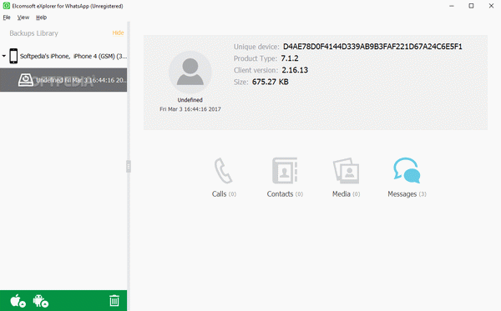Minimize the application window
Image resolution: width=501 pixels, height=311 pixels.
pos(452,6)
